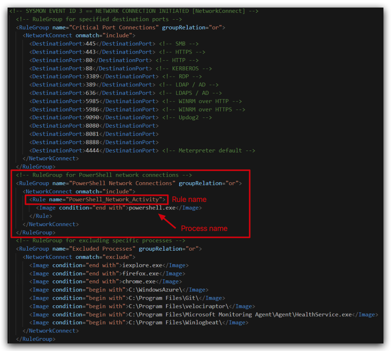
Task: Select the destination port value 443
Action: [x=91, y=52]
